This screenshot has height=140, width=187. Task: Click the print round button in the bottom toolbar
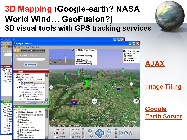pos(126,133)
